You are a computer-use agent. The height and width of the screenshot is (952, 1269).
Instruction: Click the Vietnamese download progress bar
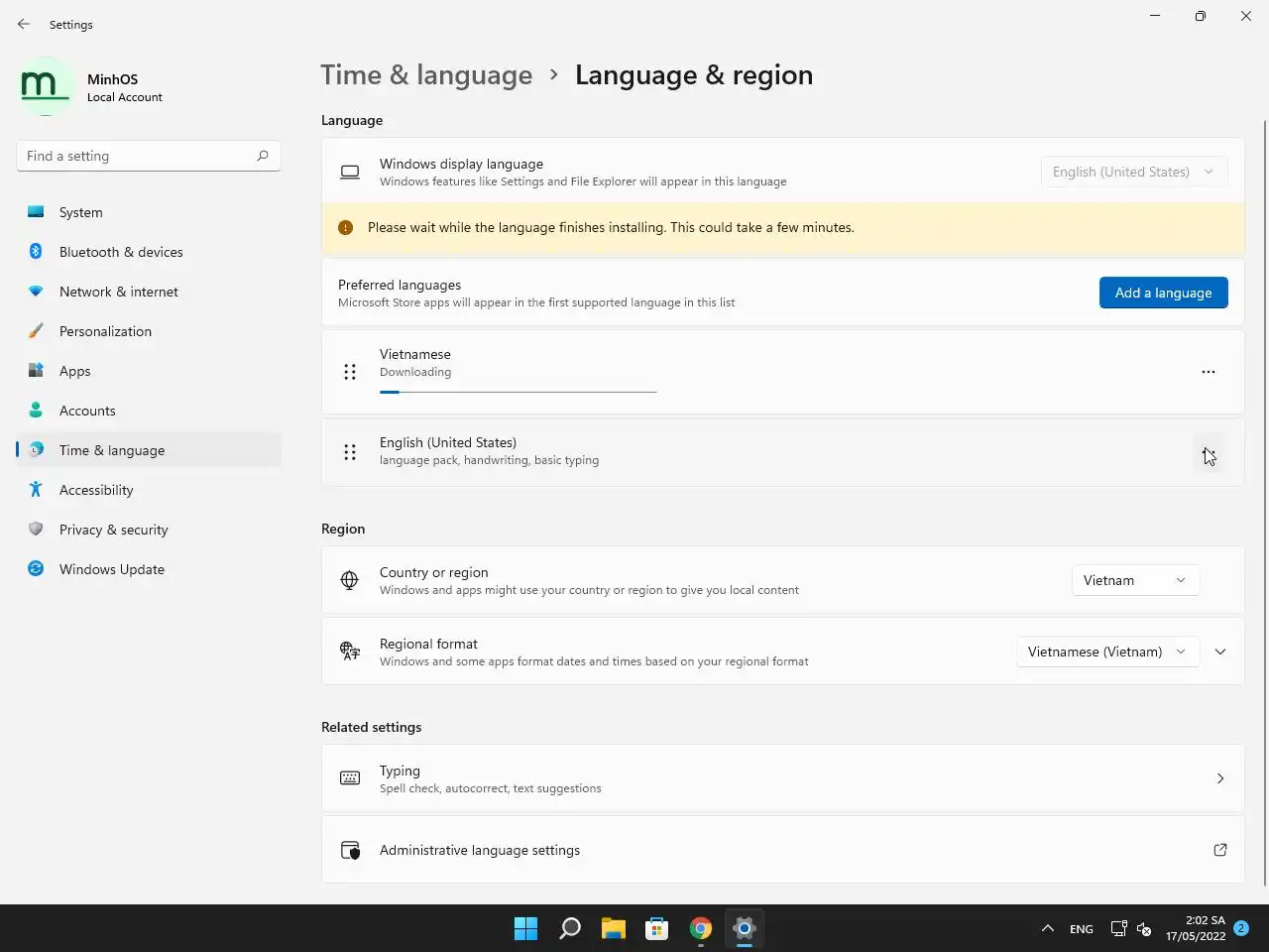(518, 392)
